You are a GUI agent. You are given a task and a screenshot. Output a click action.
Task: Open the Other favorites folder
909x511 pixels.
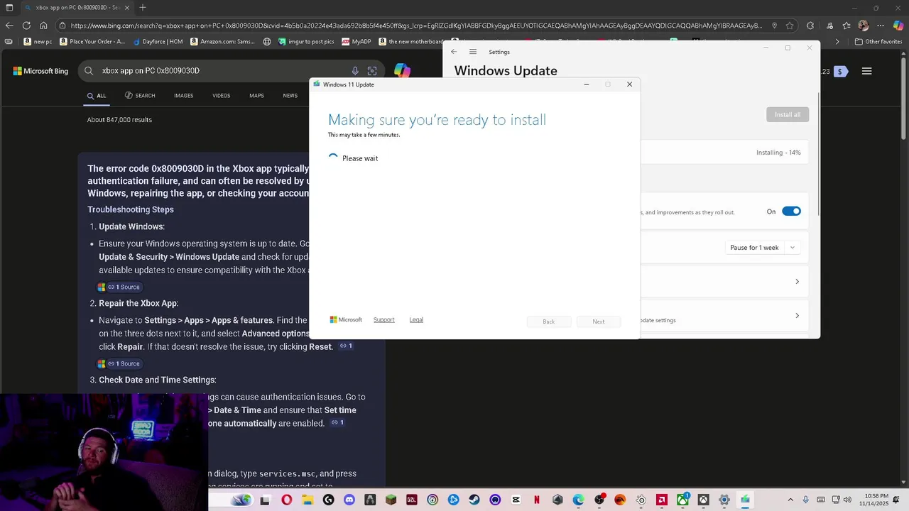(878, 42)
